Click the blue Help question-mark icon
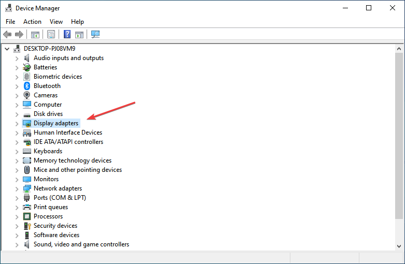 (67, 34)
